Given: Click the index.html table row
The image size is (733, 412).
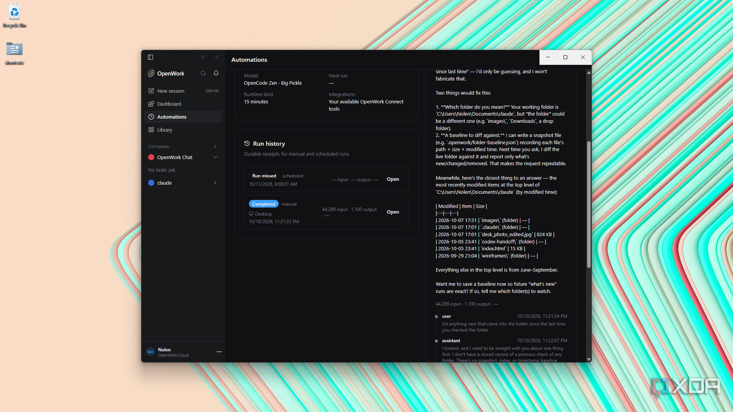Looking at the screenshot, I should click(481, 249).
